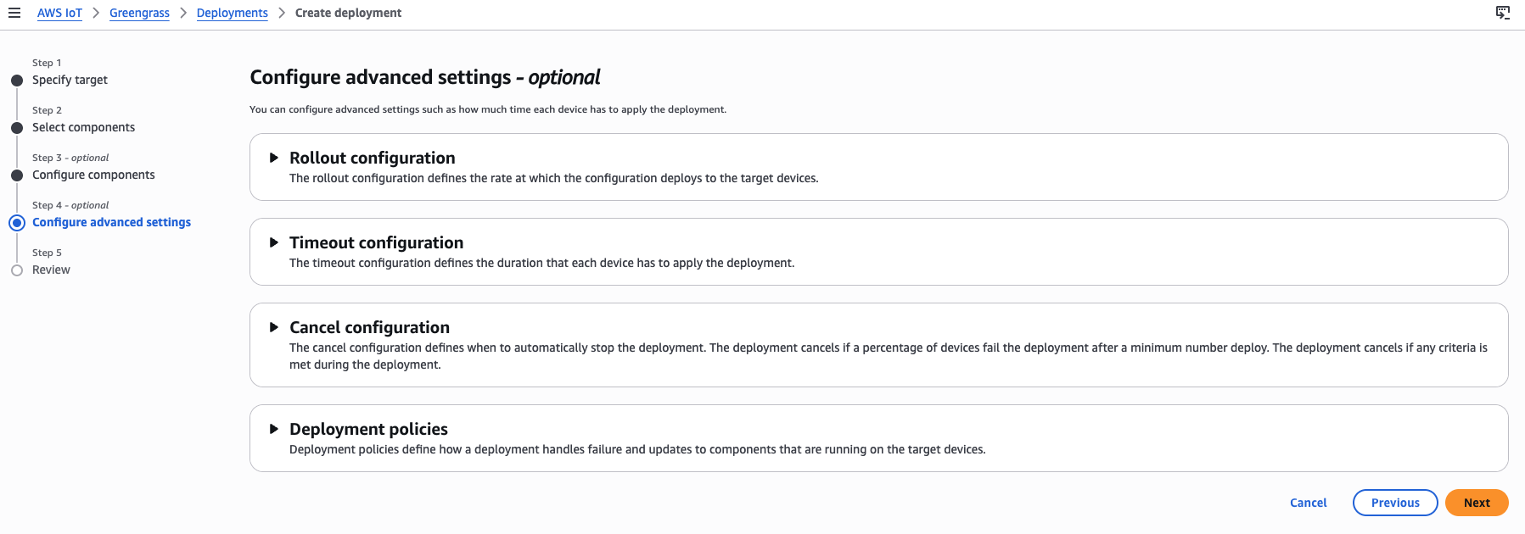The image size is (1525, 534).
Task: Click the Step 2 filled circle marker
Action: [x=17, y=128]
